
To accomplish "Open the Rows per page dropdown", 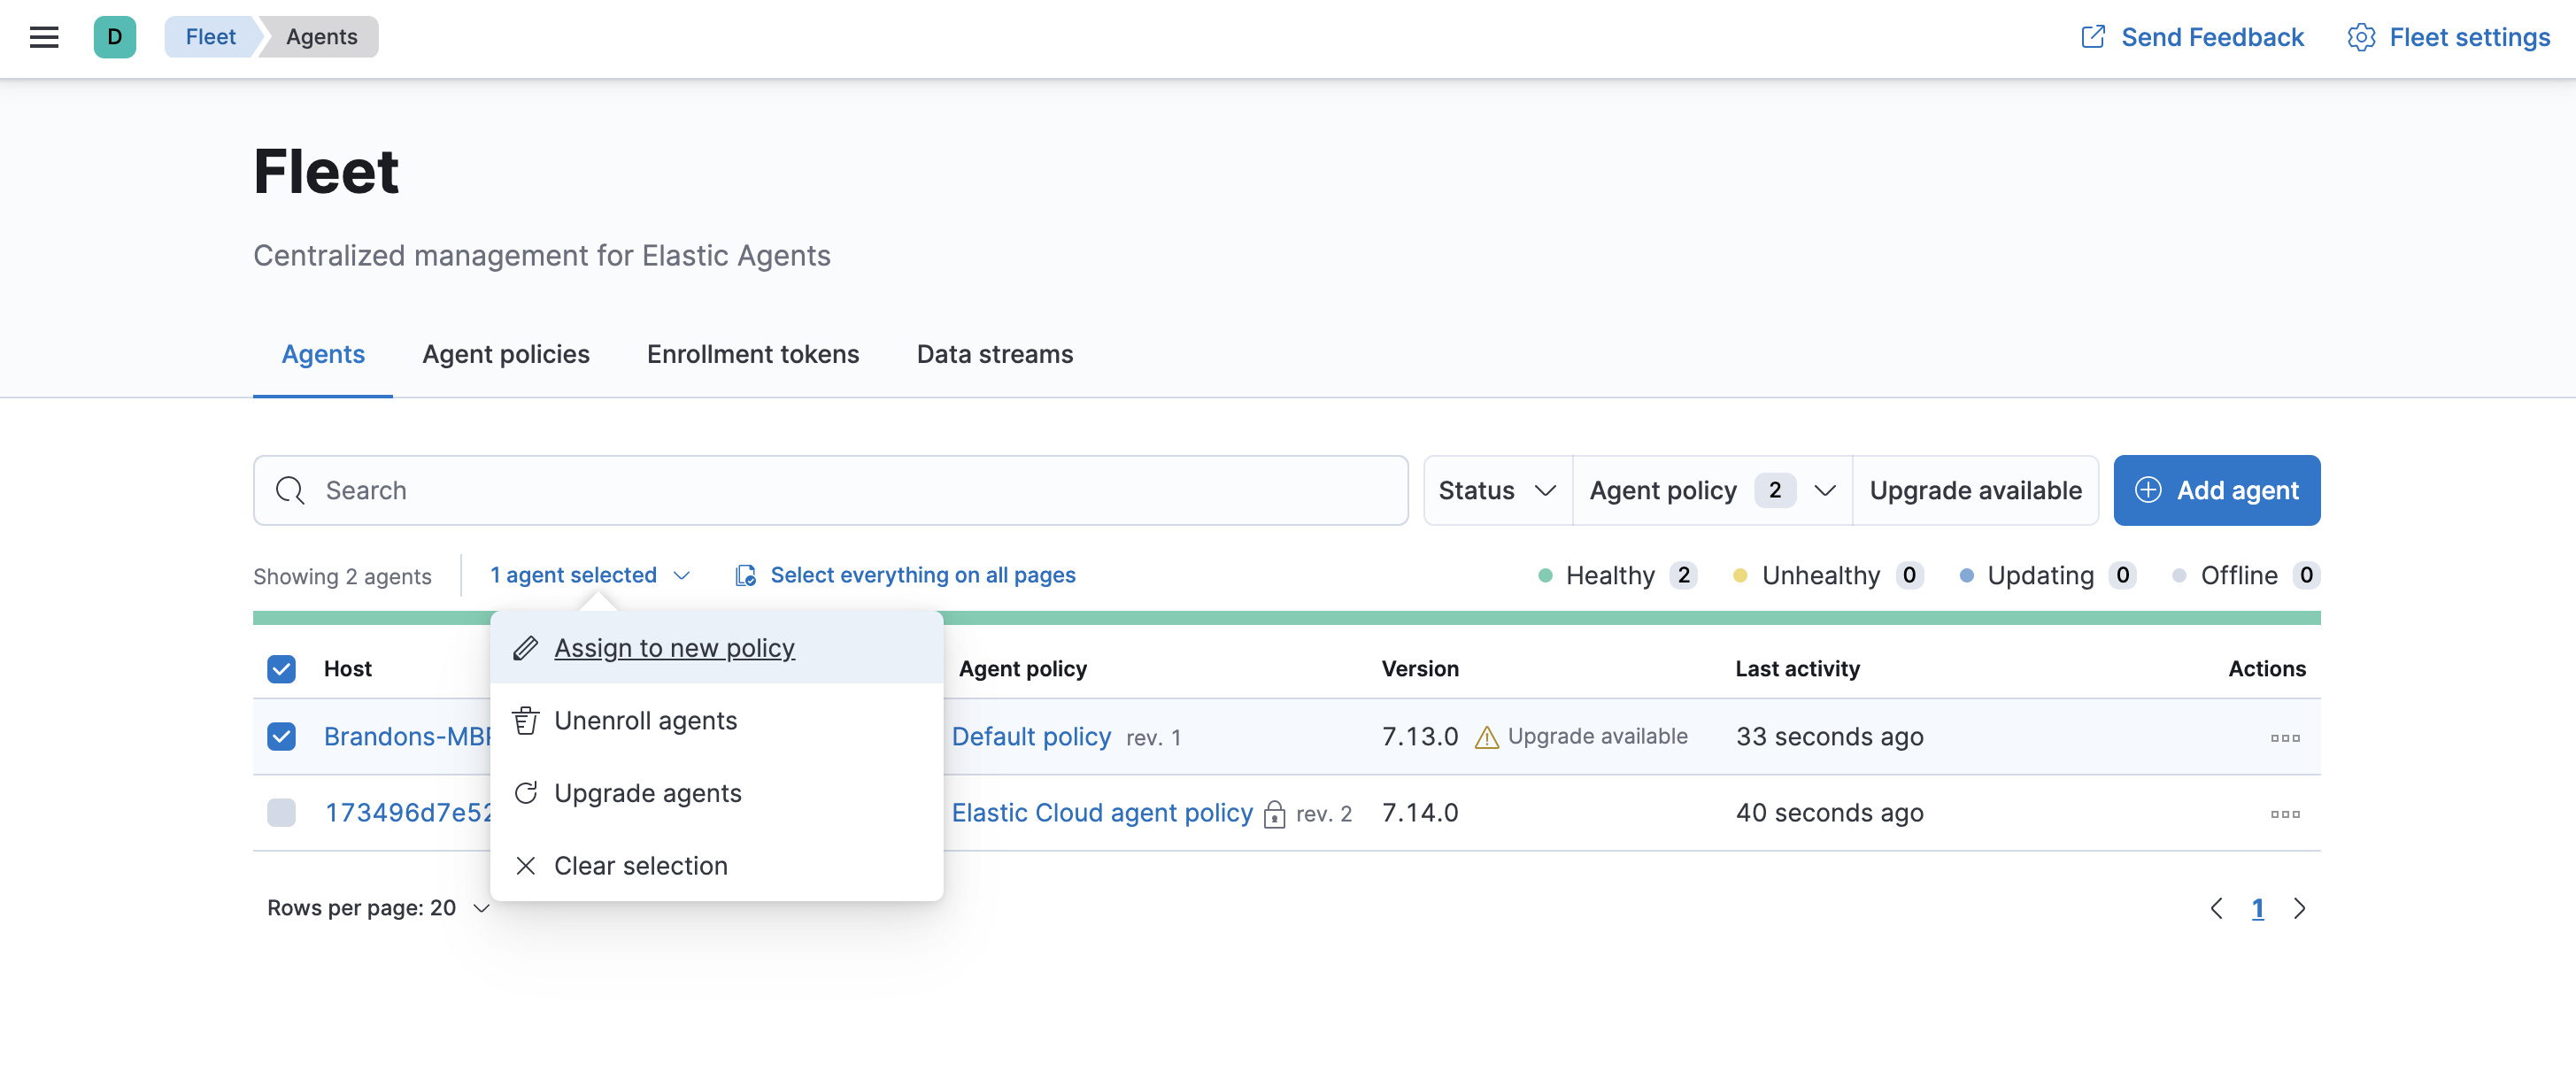I will click(x=376, y=908).
